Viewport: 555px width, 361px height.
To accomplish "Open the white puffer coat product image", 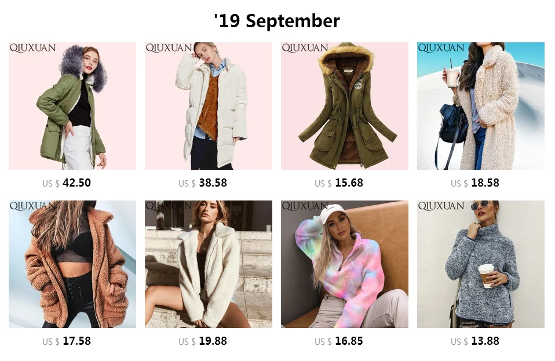I will pyautogui.click(x=209, y=106).
